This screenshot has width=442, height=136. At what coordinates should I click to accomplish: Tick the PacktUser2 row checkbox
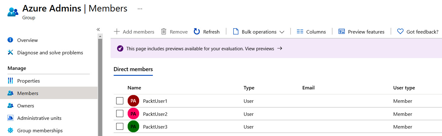pos(120,114)
